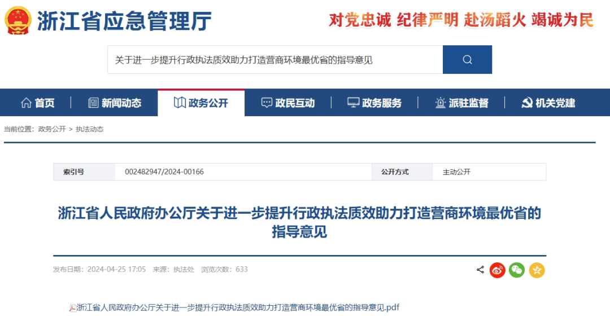Click the magnifier search button
The image size is (610, 321).
pos(467,59)
